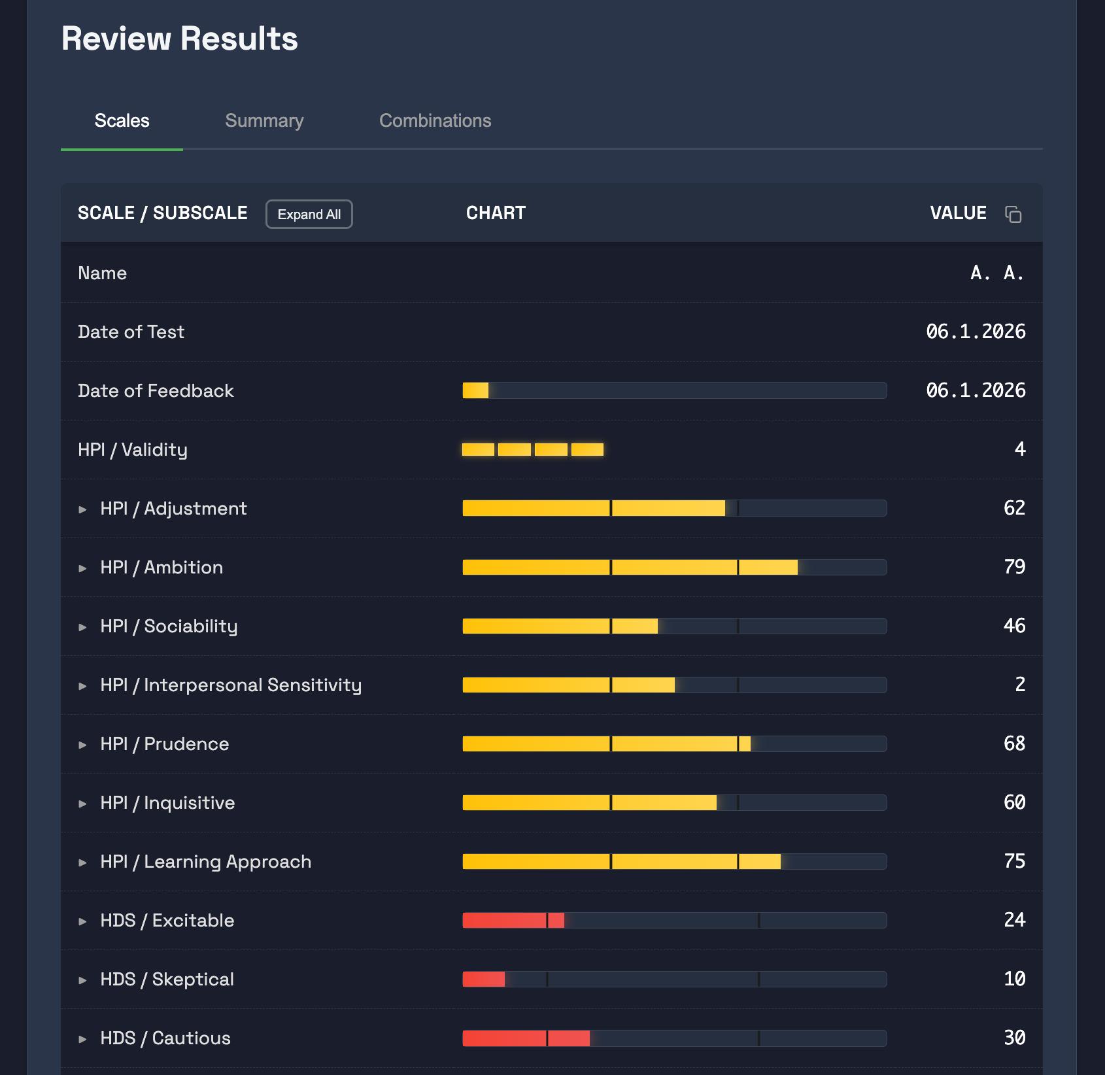Switch to the Summary tab
Screen dimensions: 1105x1075
(x=264, y=121)
